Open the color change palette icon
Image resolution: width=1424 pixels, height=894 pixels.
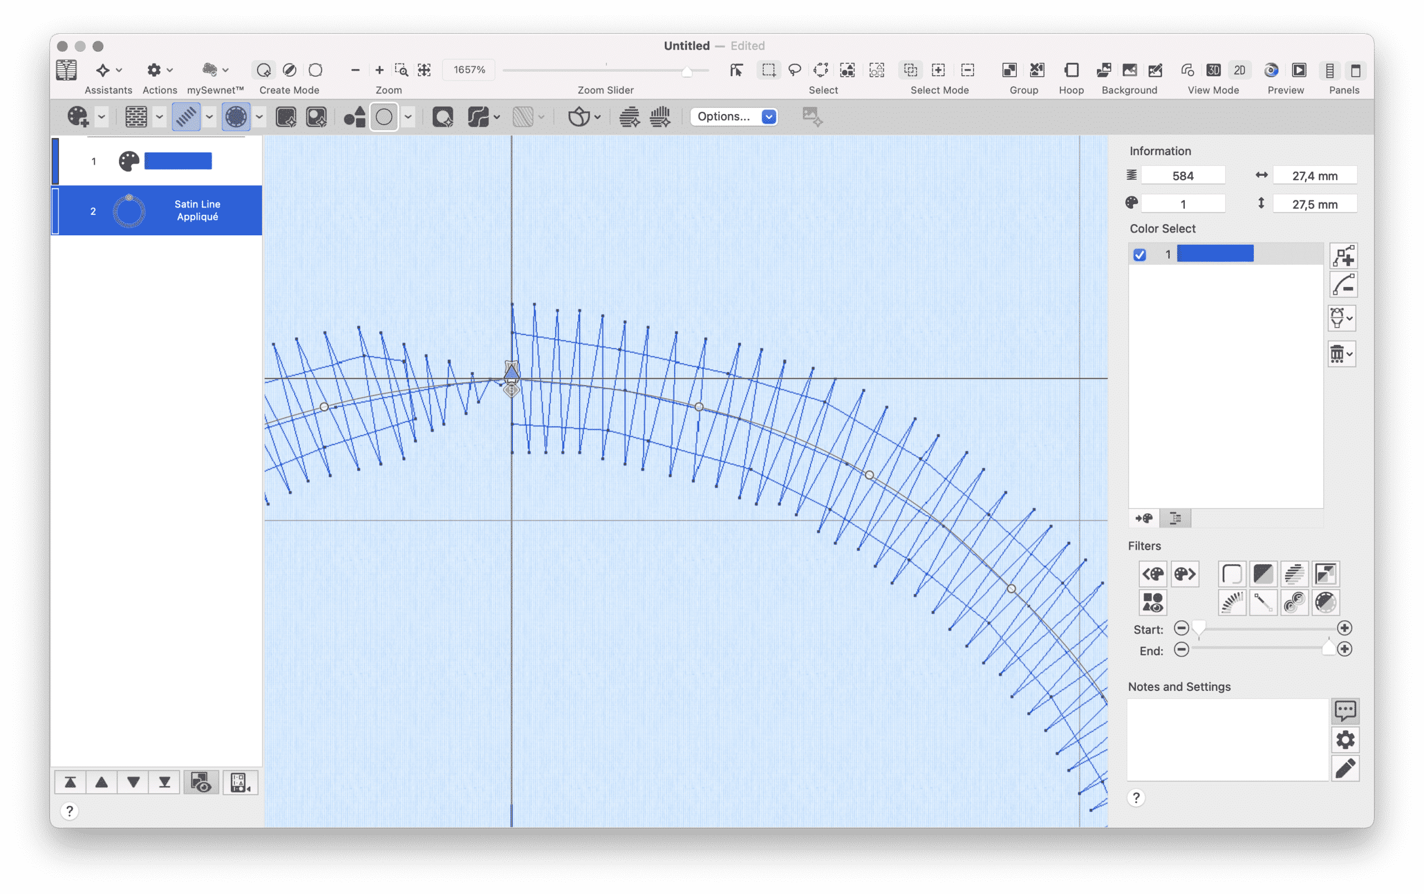click(77, 116)
